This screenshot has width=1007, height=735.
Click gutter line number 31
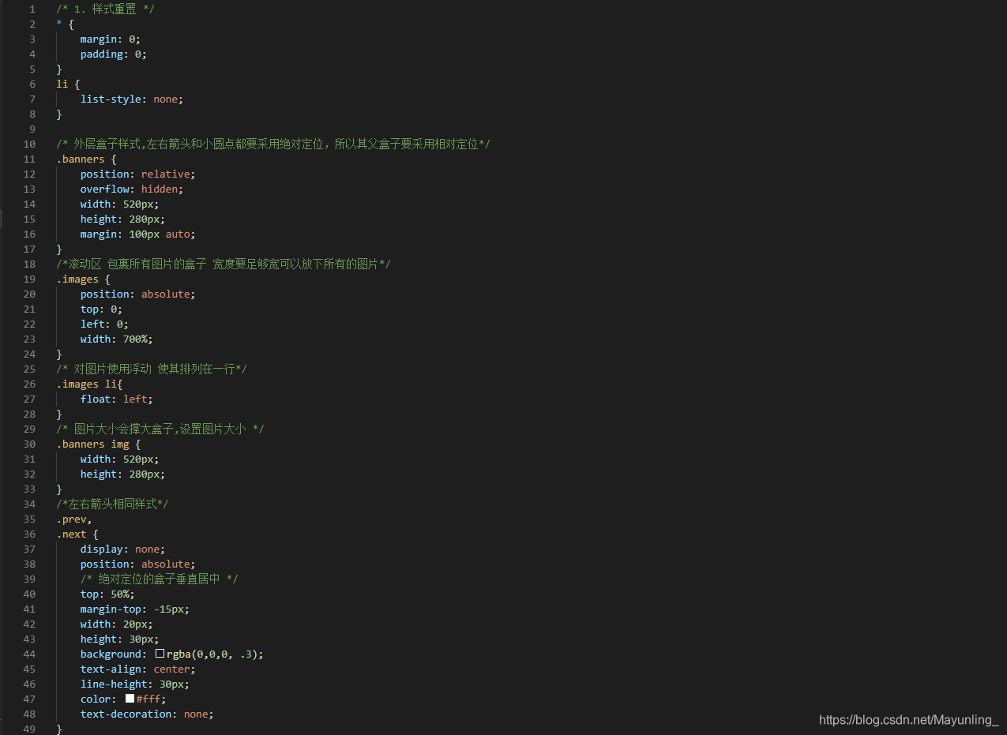click(29, 459)
